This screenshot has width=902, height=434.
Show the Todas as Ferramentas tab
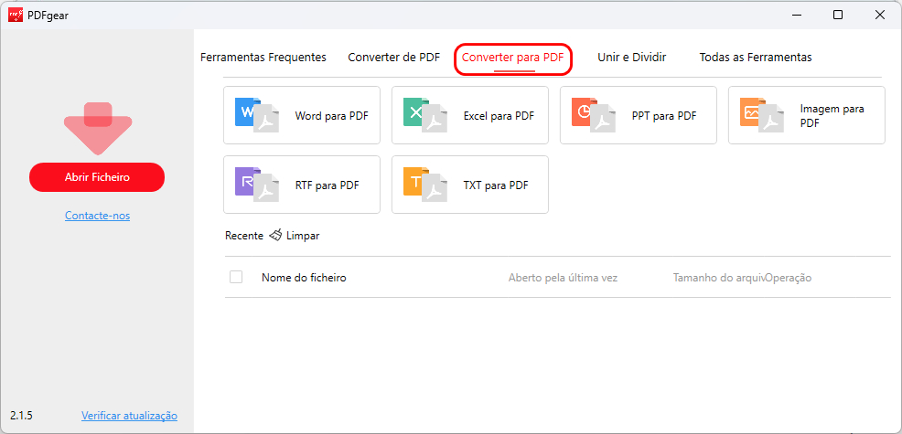(x=756, y=58)
